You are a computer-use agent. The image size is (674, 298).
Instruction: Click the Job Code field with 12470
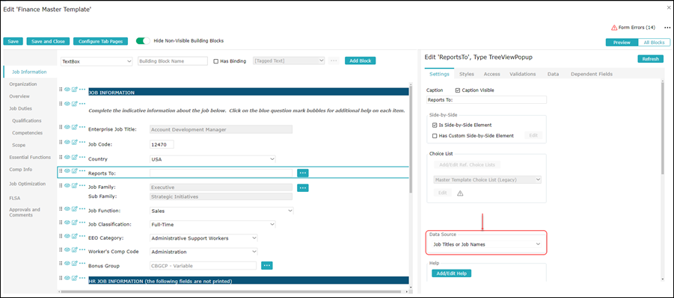pos(162,144)
